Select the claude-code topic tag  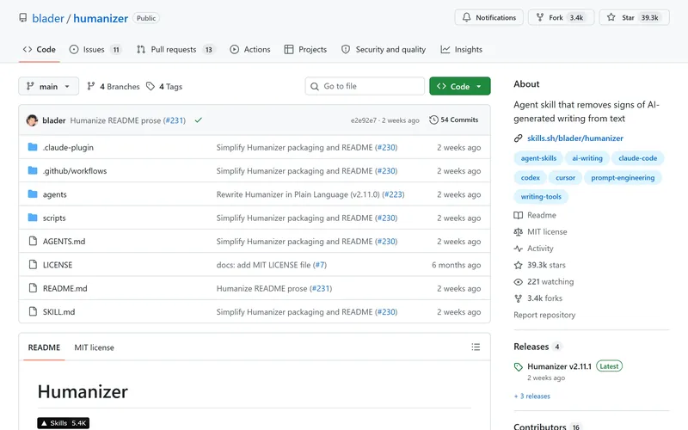click(x=637, y=158)
